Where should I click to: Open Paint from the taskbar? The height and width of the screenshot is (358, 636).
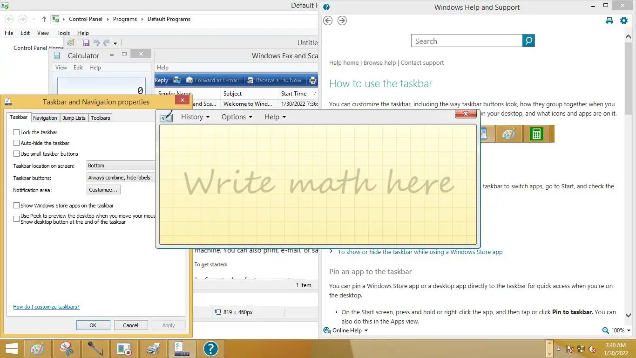click(37, 349)
